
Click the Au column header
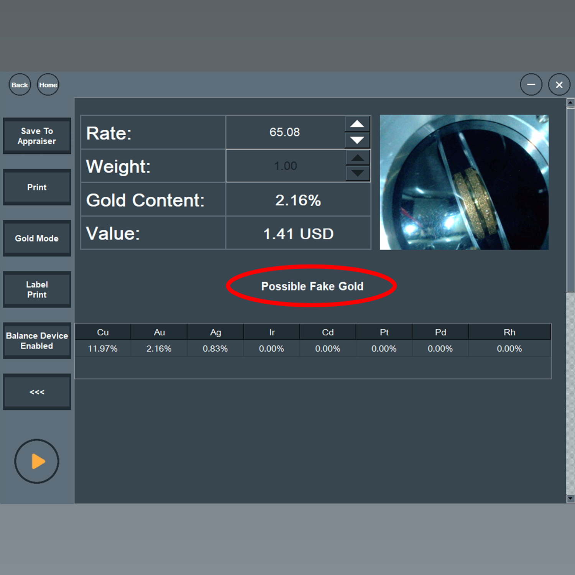tap(159, 332)
